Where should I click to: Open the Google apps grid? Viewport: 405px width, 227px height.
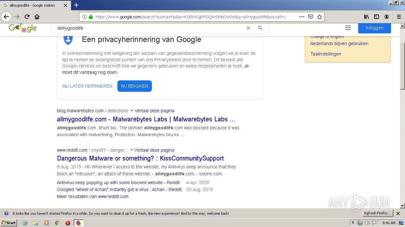pyautogui.click(x=348, y=28)
